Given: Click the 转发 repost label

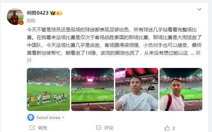Looking at the screenshot, I should [43, 128].
